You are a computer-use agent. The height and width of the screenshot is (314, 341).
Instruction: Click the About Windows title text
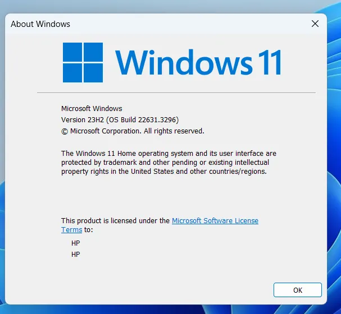pyautogui.click(x=40, y=24)
